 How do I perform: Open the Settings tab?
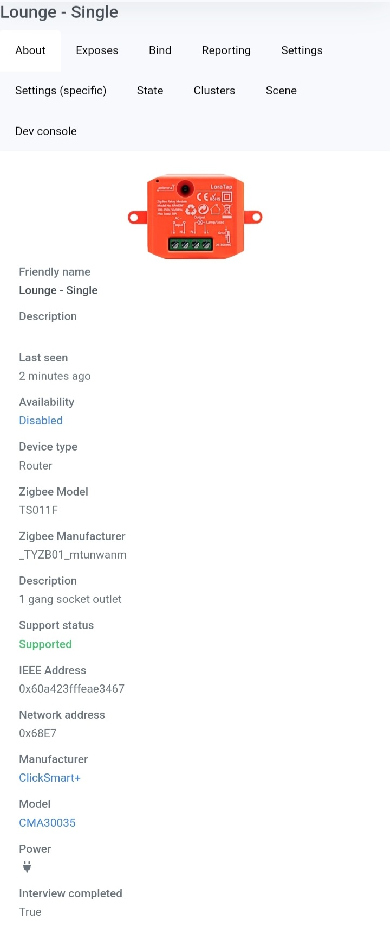pos(302,50)
